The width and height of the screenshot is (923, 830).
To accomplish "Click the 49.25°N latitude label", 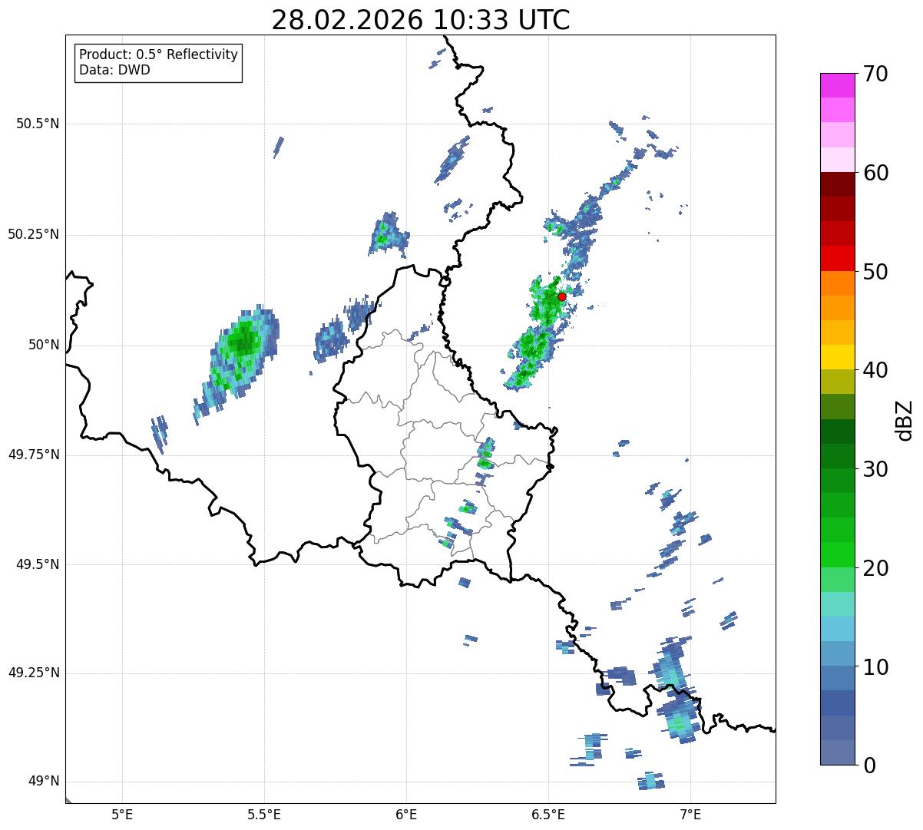I will tap(34, 673).
